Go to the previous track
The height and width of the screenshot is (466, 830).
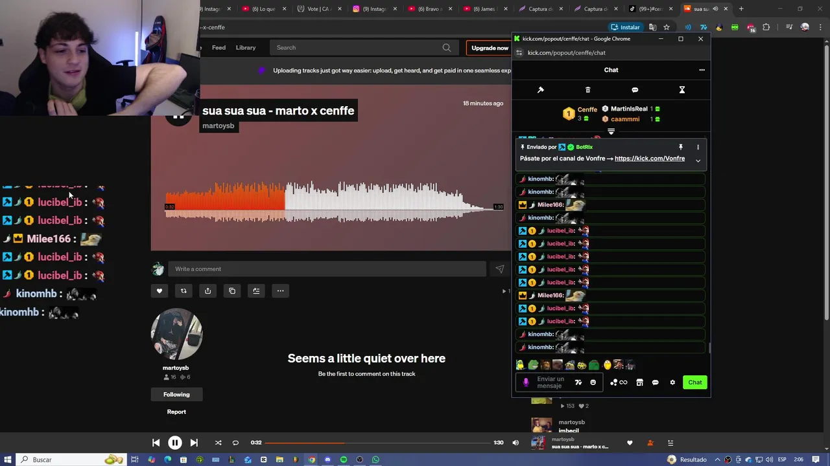click(156, 443)
